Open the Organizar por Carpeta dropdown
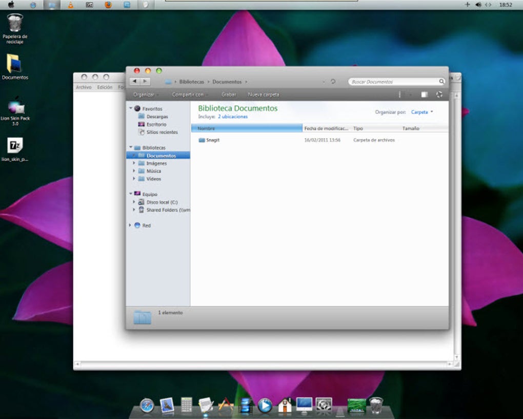This screenshot has width=523, height=419. coord(422,112)
